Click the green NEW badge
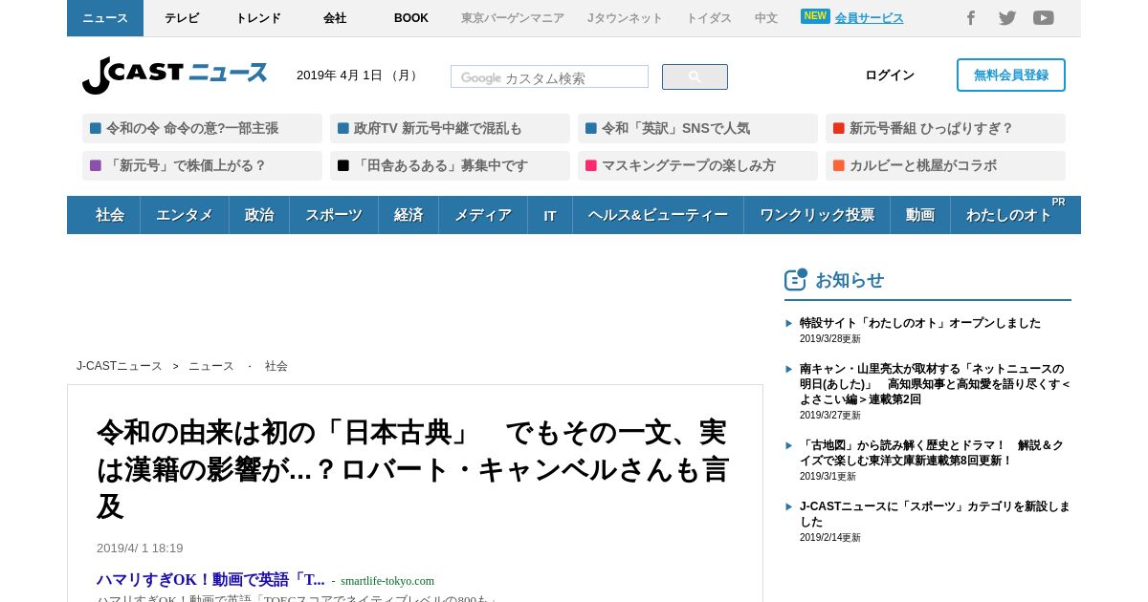 [x=815, y=16]
